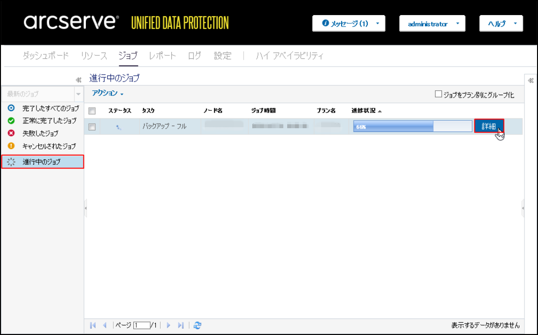This screenshot has width=538, height=335.
Task: Collapse the left sidebar with double-chevron icon
Action: [78, 80]
